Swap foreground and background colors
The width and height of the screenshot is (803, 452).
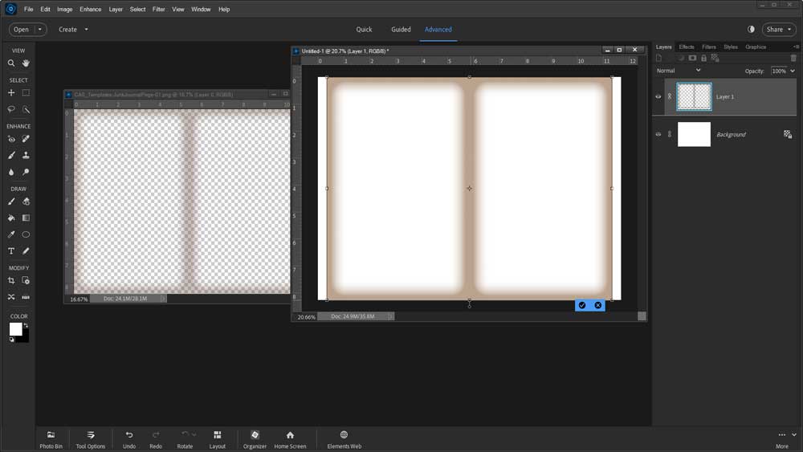pyautogui.click(x=26, y=325)
